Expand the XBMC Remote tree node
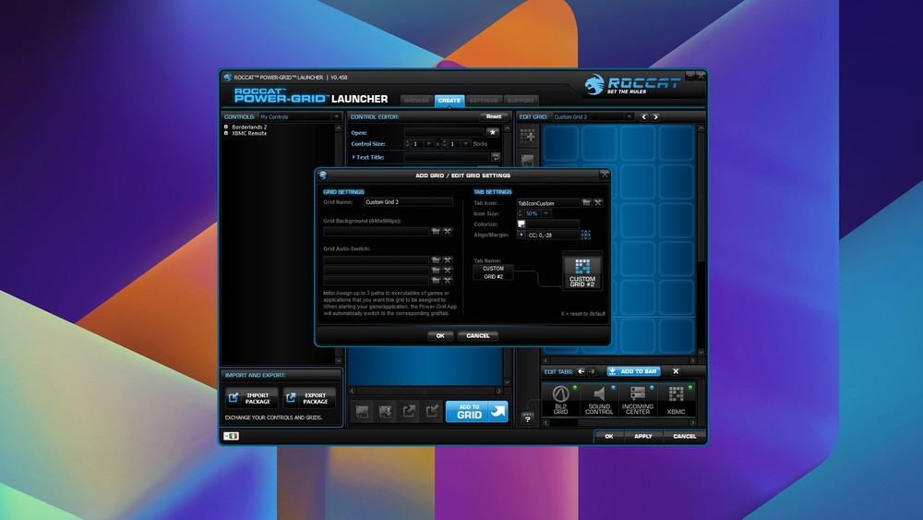 [x=226, y=133]
